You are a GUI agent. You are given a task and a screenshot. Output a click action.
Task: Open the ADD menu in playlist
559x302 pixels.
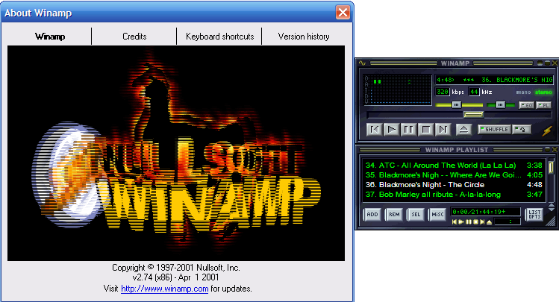pyautogui.click(x=372, y=215)
